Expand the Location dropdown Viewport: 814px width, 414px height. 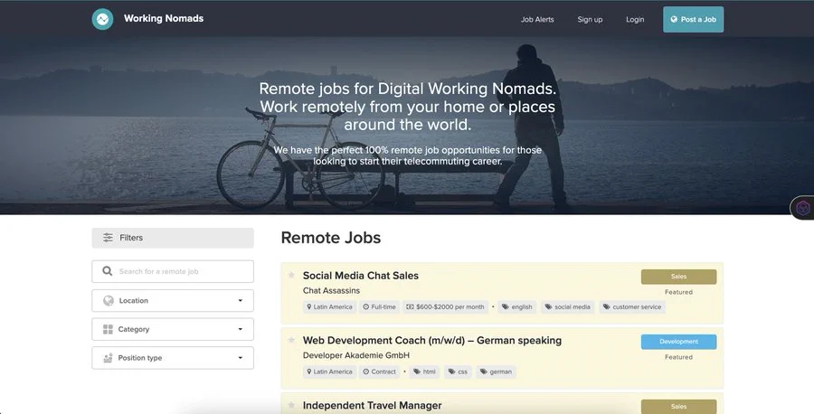tap(172, 300)
